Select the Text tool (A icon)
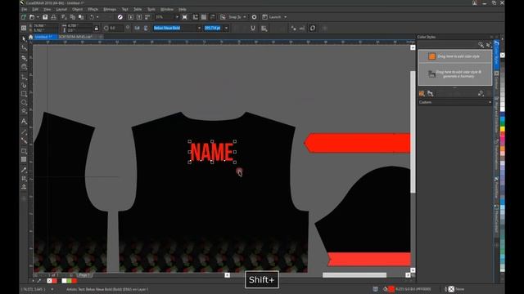524x294 pixels. tap(24, 122)
